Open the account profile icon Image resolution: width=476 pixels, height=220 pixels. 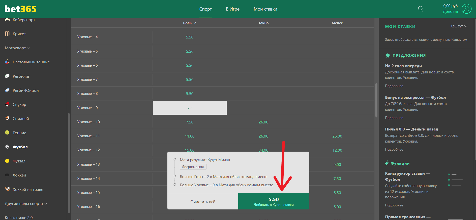tap(467, 9)
